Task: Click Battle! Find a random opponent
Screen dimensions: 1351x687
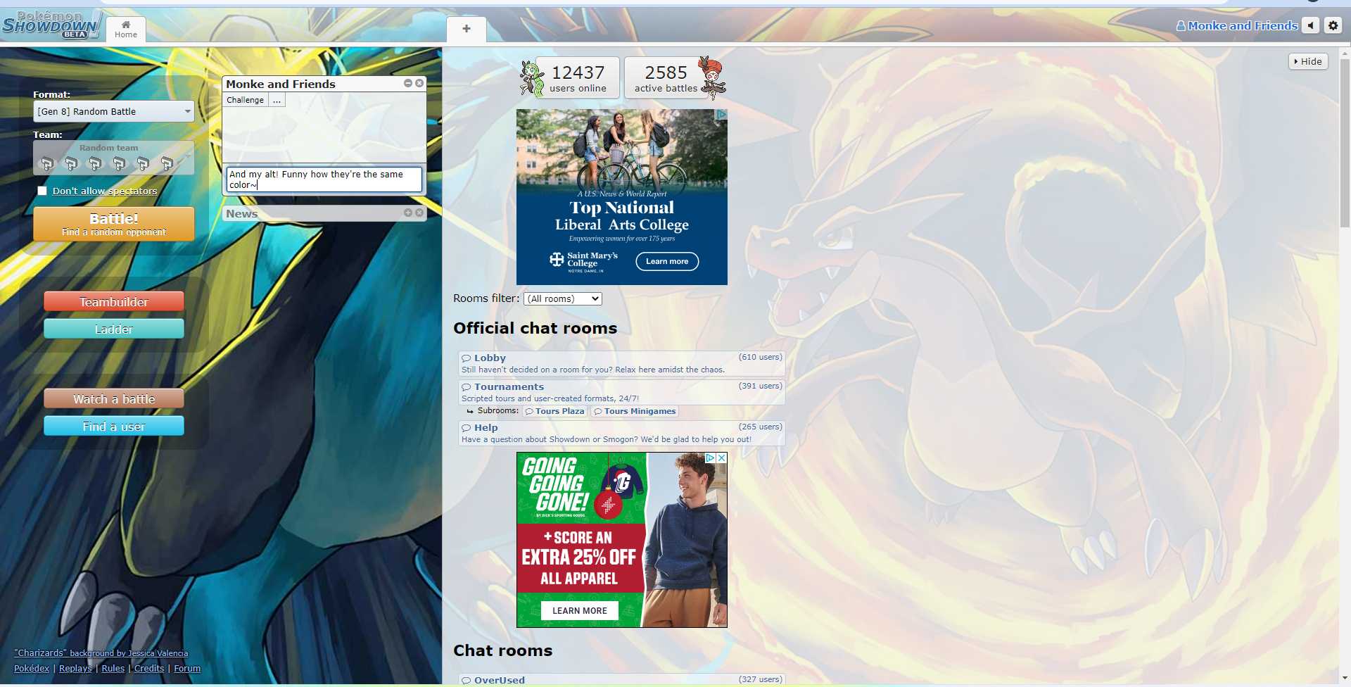Action: click(114, 224)
